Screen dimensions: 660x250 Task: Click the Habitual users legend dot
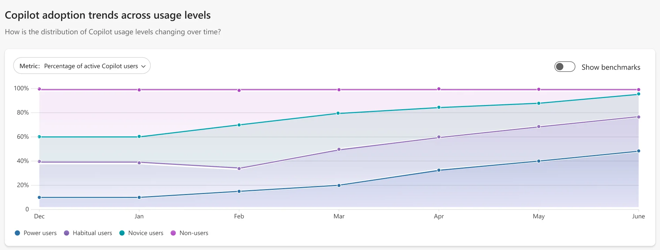click(67, 233)
